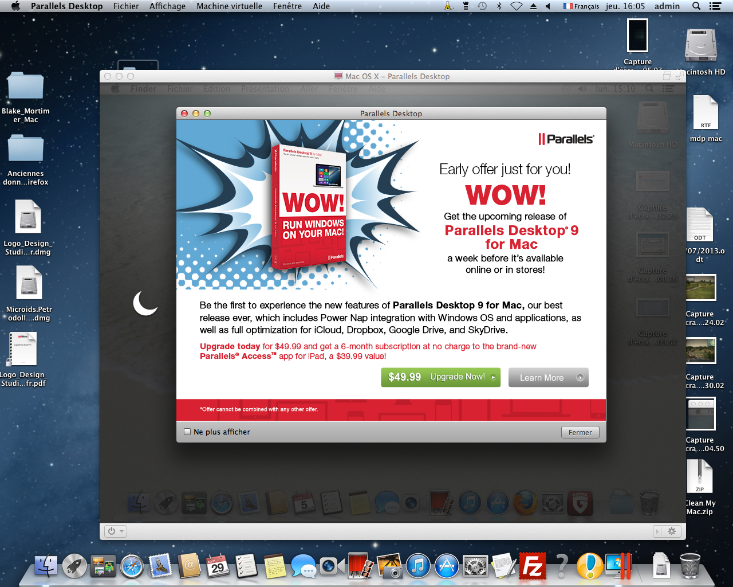Click the $49.99 Upgrade Now button
Viewport: 733px width, 587px height.
tap(441, 377)
